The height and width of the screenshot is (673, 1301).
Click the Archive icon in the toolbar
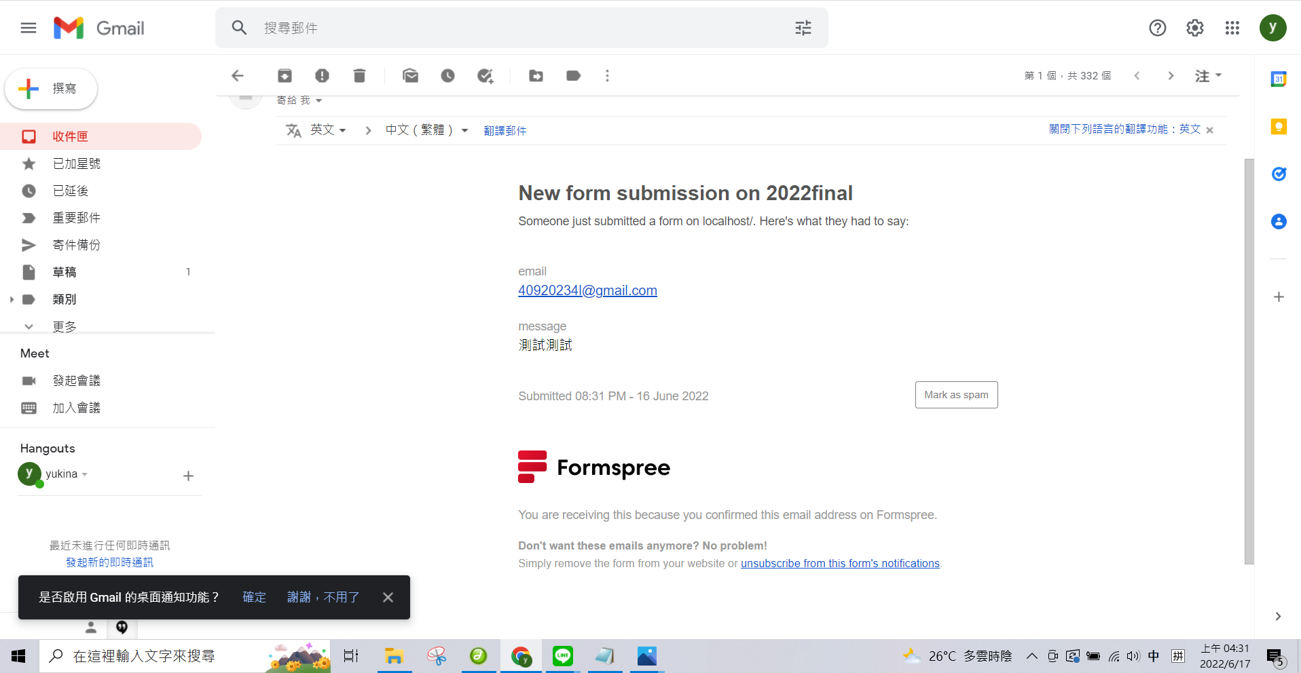(x=285, y=76)
